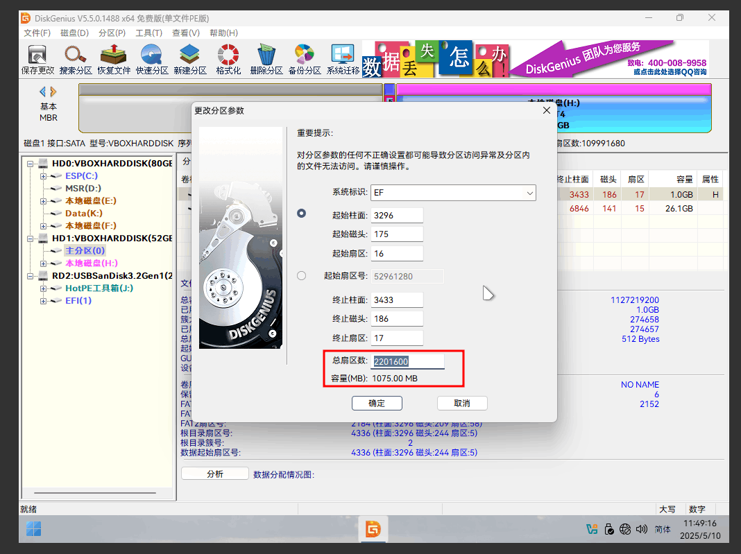The image size is (741, 554).
Task: Expand the EFI(1) tree node
Action: point(43,302)
